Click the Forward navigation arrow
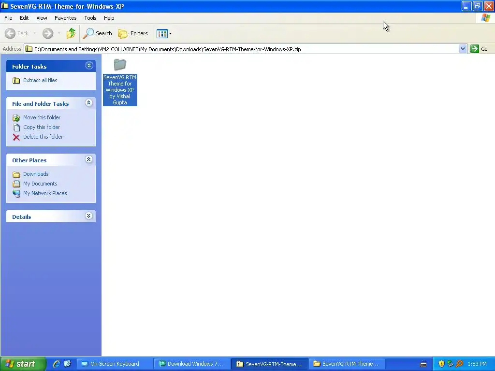 tap(48, 33)
